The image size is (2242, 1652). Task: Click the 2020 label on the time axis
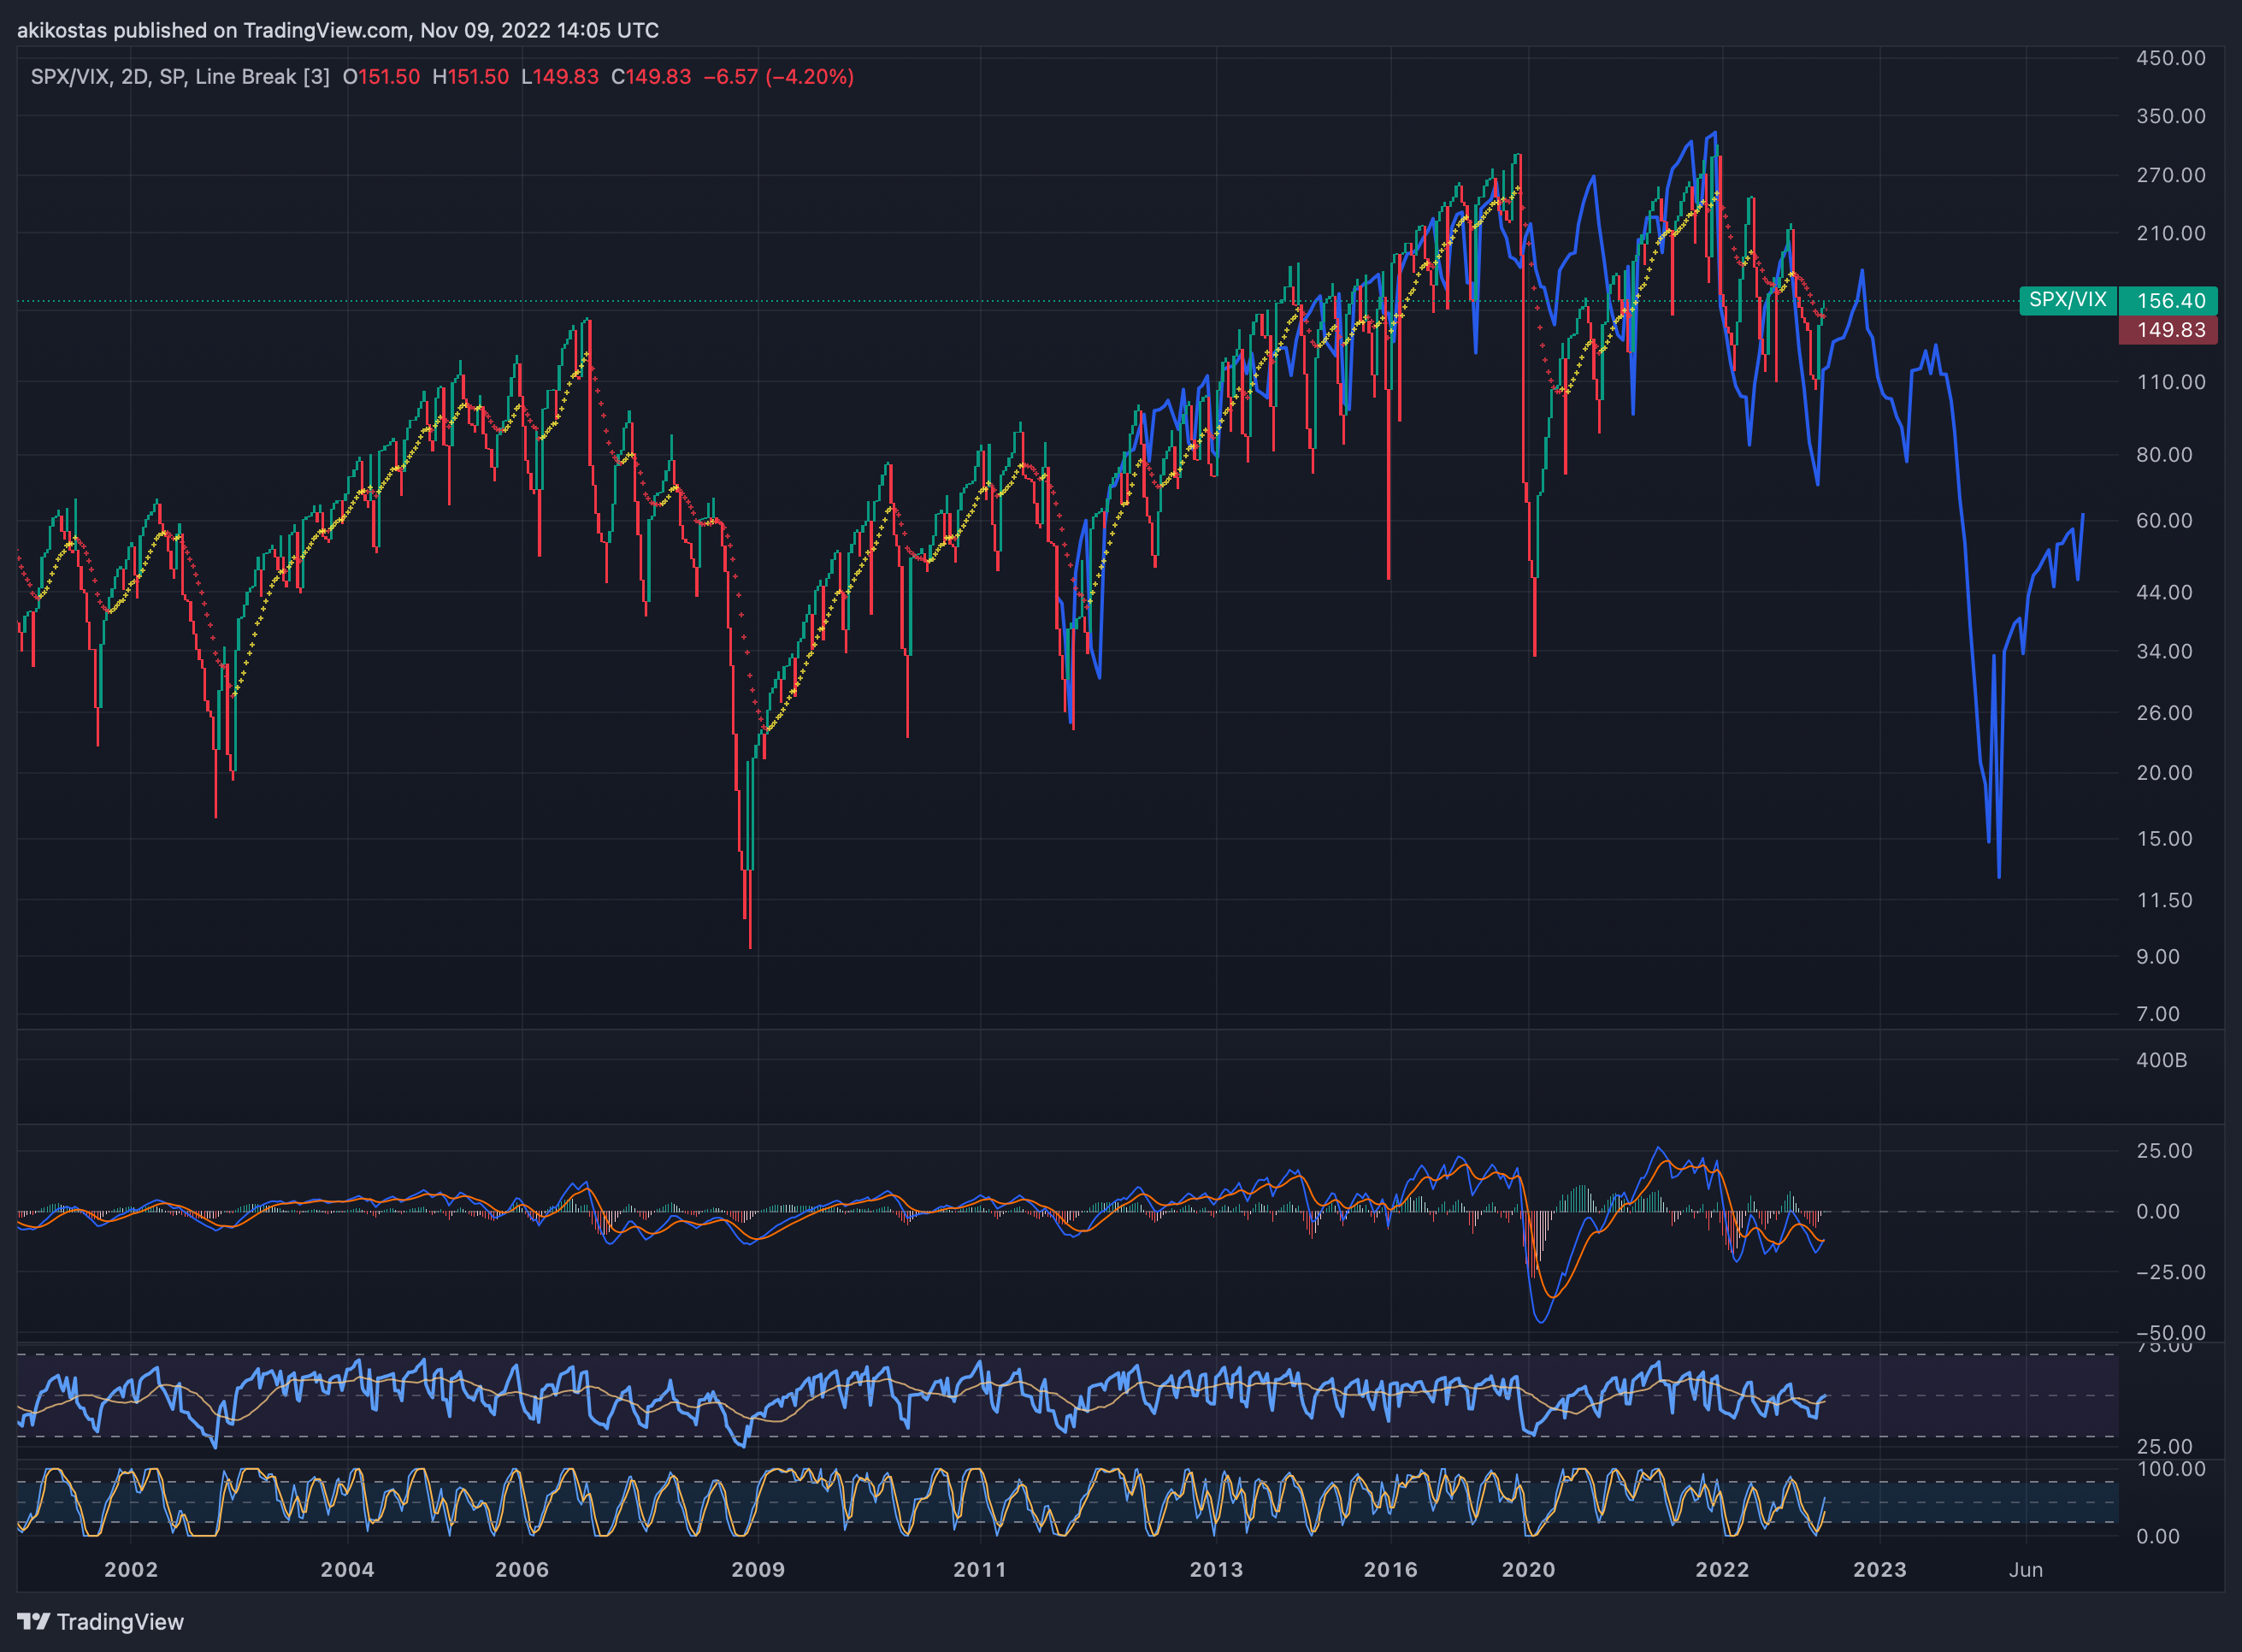[1529, 1569]
